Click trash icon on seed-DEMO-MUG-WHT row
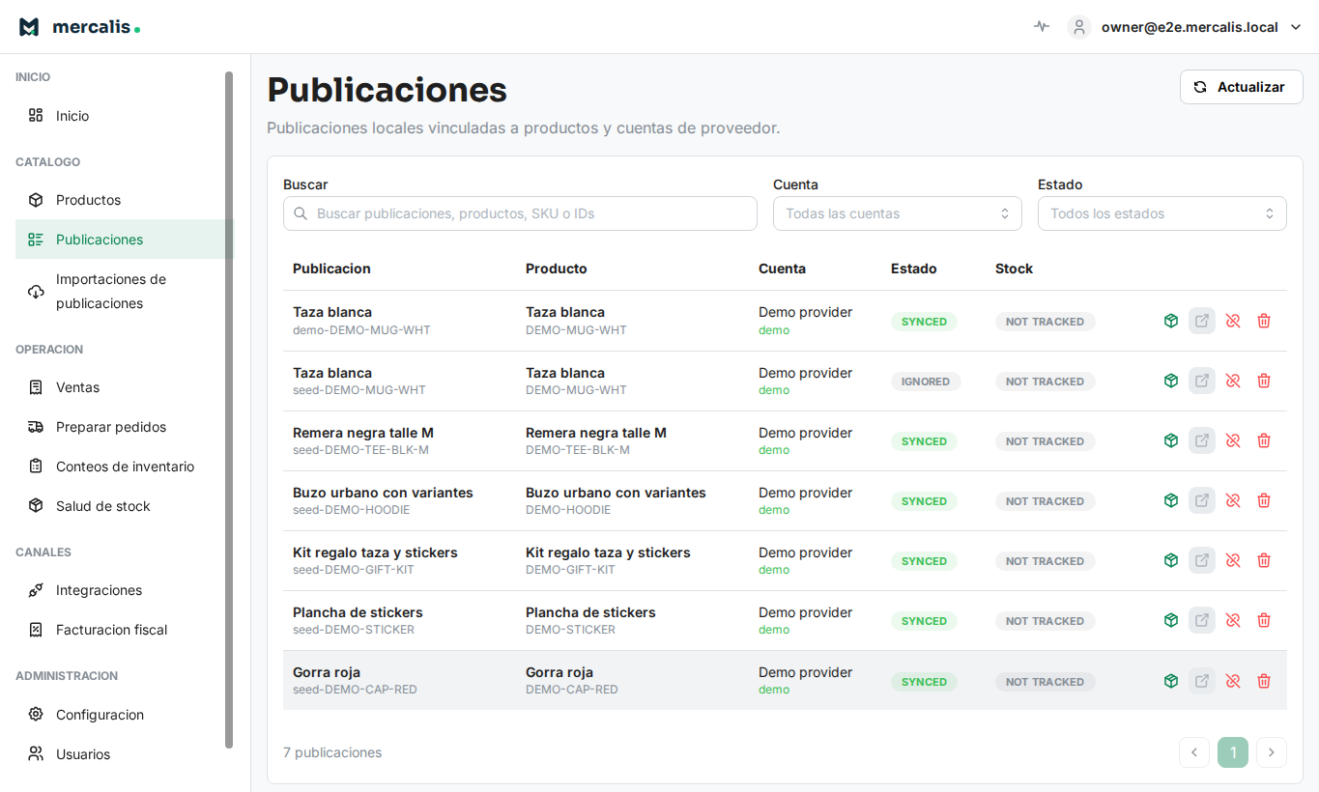The width and height of the screenshot is (1319, 792). pyautogui.click(x=1264, y=381)
